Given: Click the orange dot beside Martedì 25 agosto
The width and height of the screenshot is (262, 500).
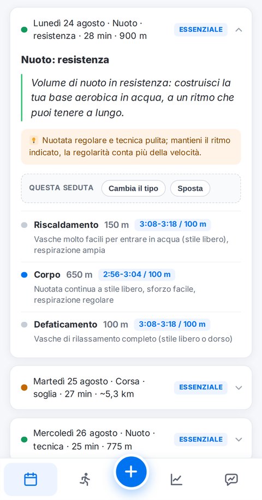Looking at the screenshot, I should 24,387.
